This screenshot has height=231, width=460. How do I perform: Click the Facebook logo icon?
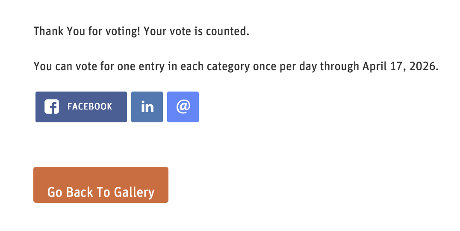click(x=52, y=107)
